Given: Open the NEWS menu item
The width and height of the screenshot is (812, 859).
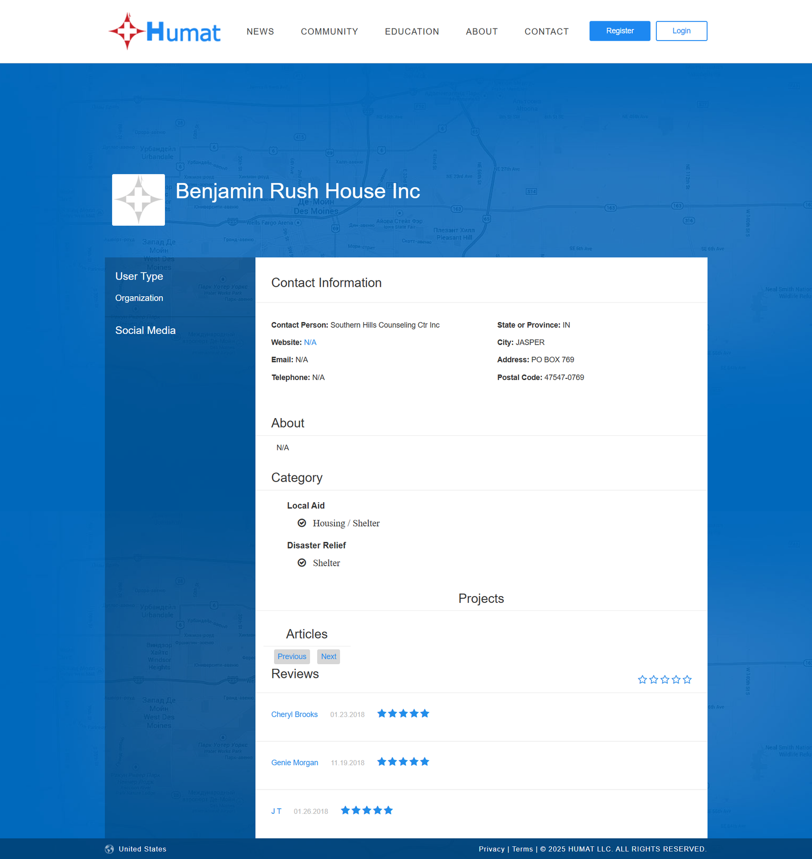Looking at the screenshot, I should (x=260, y=31).
